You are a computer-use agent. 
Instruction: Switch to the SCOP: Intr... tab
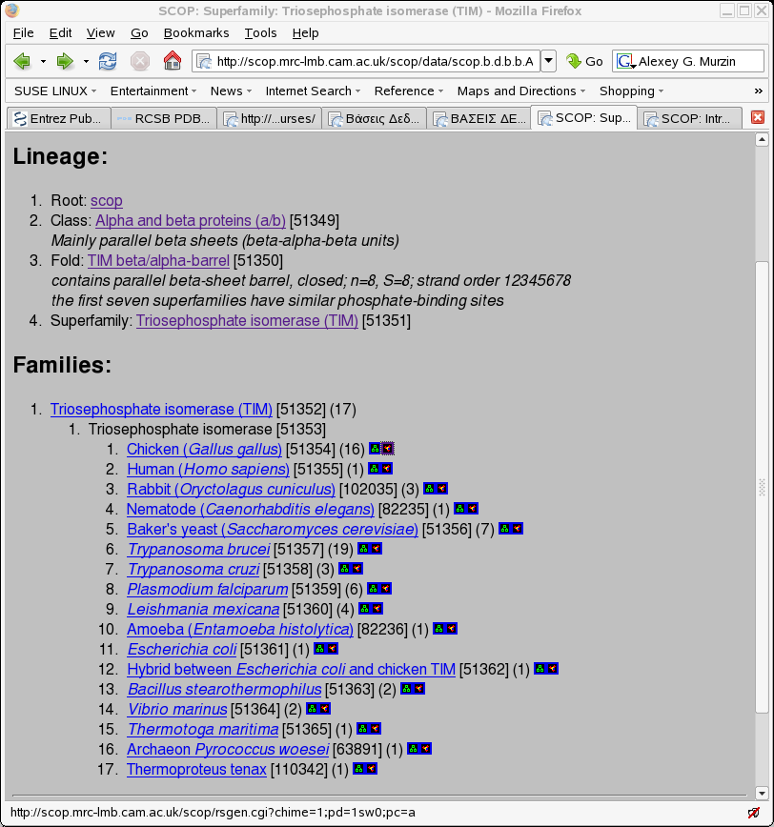pyautogui.click(x=689, y=119)
